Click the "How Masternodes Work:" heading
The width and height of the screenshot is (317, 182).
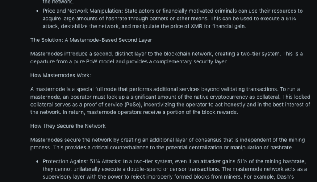click(x=60, y=76)
